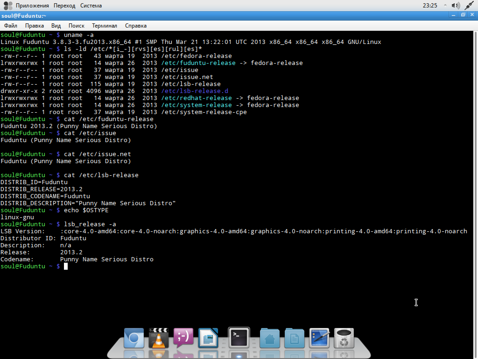Screen dimensions: 478x359
Task: Click the GNOME foot logo in top panel
Action: coord(8,6)
